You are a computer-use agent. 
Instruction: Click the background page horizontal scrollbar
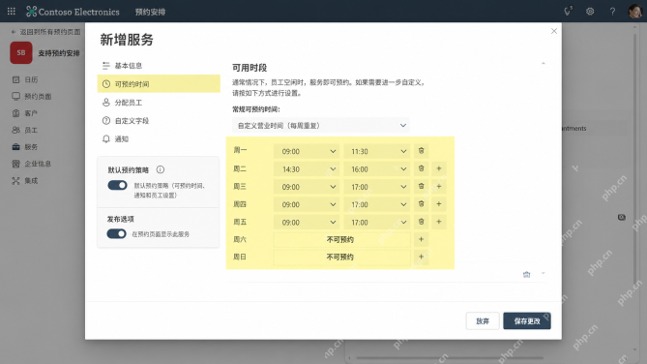pyautogui.click(x=450, y=358)
